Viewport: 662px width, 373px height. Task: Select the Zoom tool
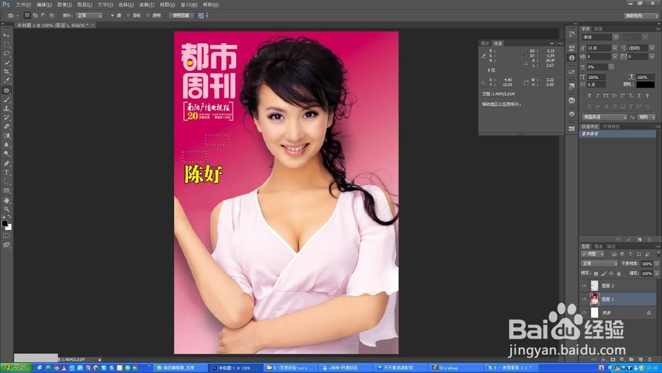click(x=7, y=209)
